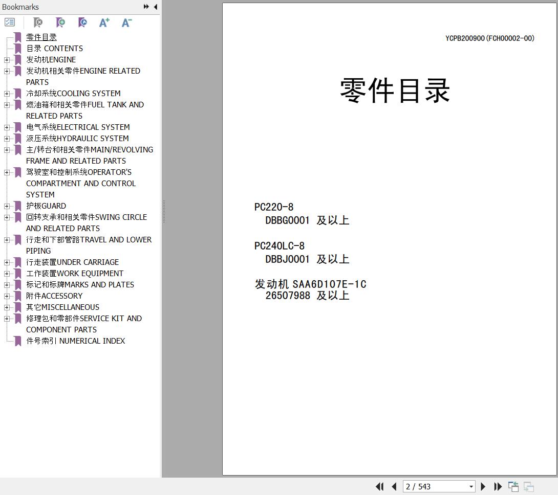Viewport: 558px width, 495px height.
Task: Select the 电气系统ELECTRICAL SYSTEM bookmark
Action: point(78,127)
